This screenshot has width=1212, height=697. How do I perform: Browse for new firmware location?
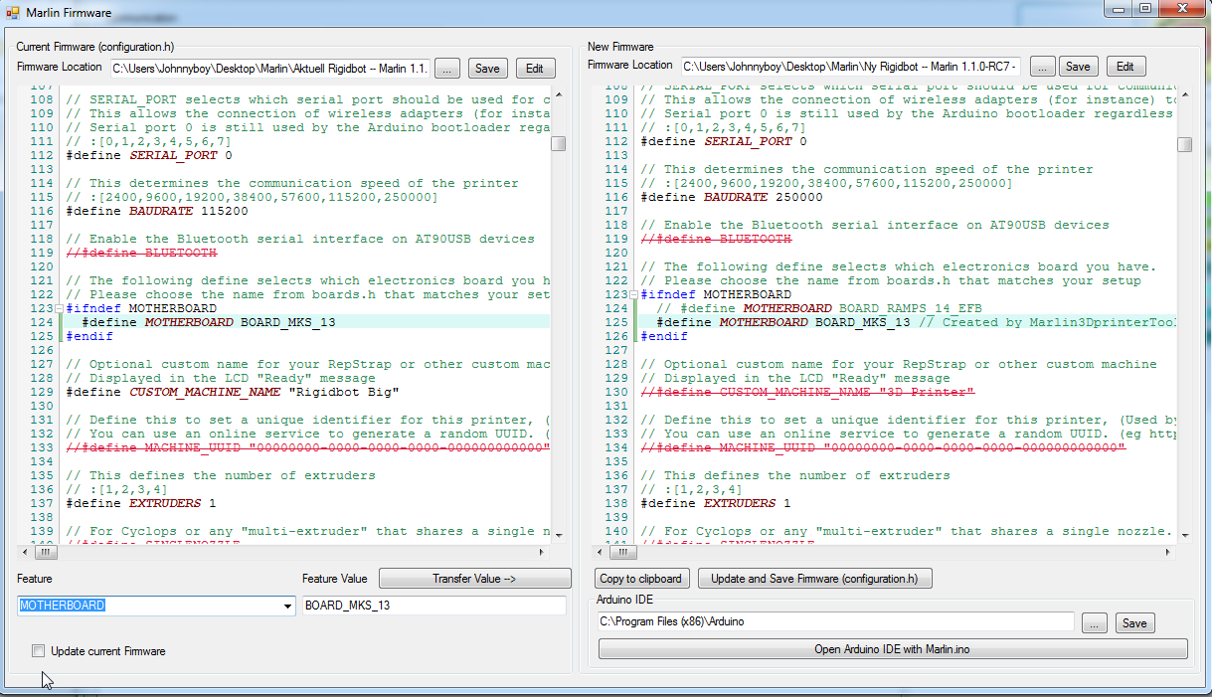coord(1042,67)
